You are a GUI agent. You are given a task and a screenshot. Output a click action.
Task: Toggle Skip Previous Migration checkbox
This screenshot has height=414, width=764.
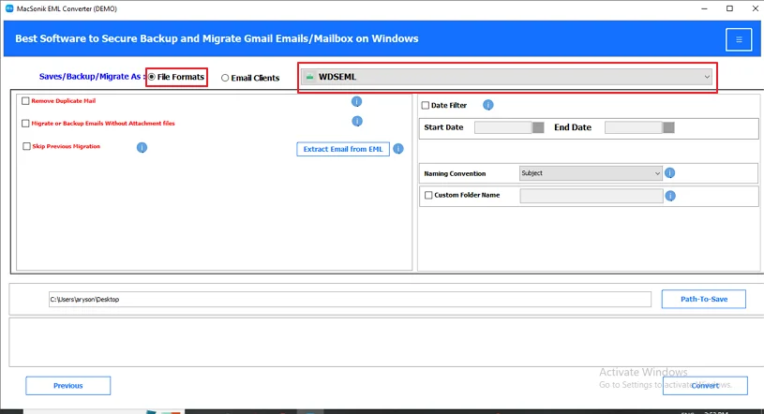[x=26, y=146]
